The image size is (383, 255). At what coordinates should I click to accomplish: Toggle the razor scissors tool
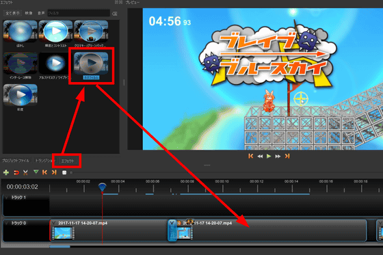click(x=25, y=173)
